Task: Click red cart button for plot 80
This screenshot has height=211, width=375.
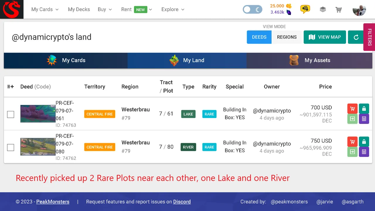Action: coord(352,142)
